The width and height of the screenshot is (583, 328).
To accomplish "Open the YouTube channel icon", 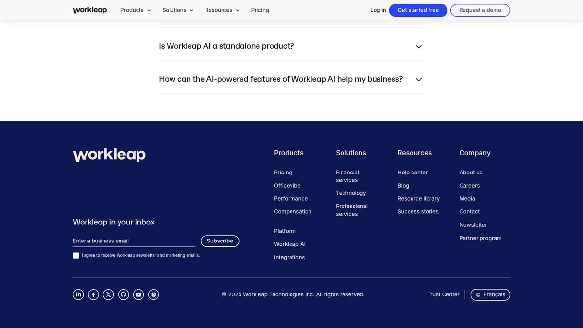I will point(138,294).
